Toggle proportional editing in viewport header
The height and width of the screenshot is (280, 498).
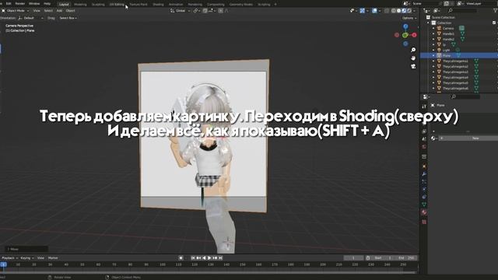[x=221, y=11]
